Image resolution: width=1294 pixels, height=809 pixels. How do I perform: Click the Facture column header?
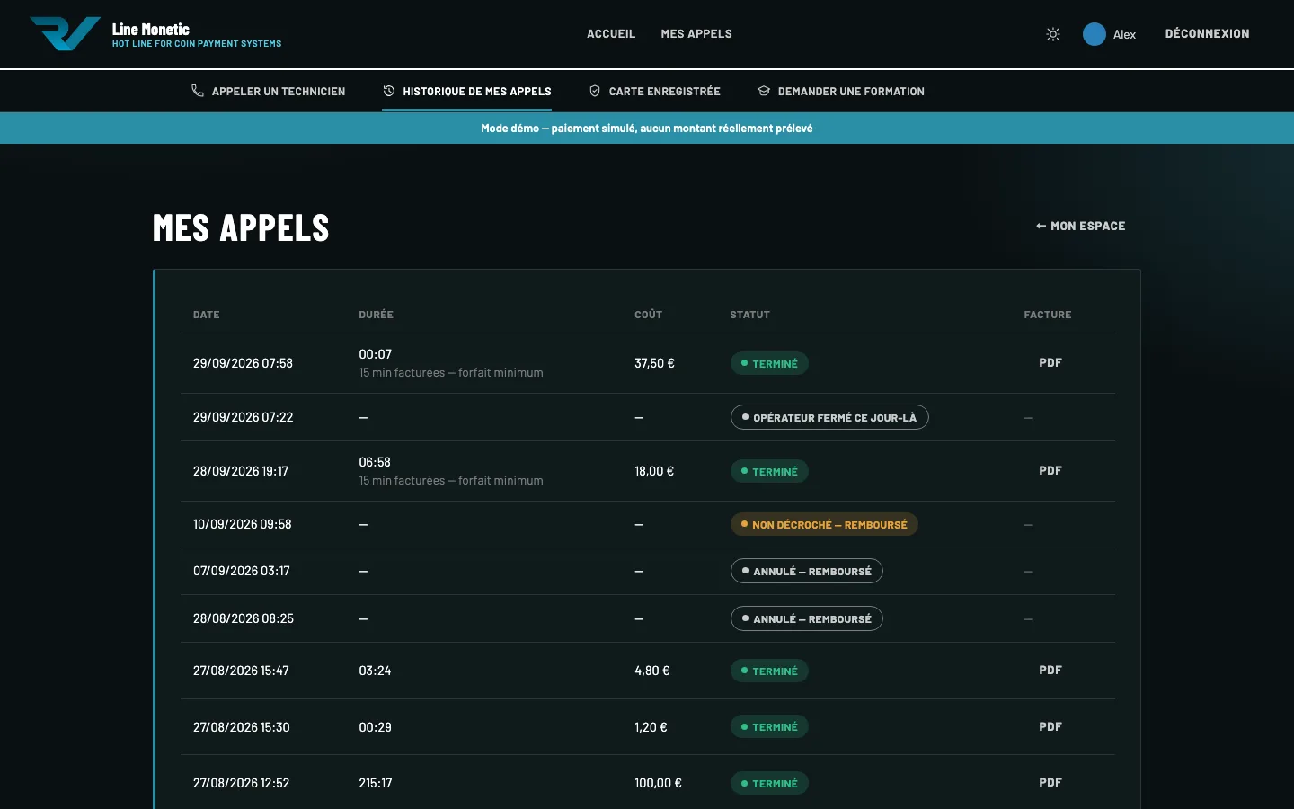[1048, 315]
